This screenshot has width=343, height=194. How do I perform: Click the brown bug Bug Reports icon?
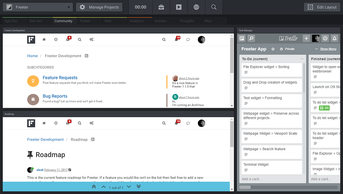[x=33, y=99]
